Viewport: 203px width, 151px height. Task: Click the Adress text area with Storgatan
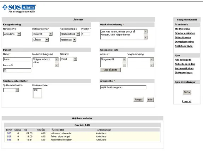(x=113, y=62)
